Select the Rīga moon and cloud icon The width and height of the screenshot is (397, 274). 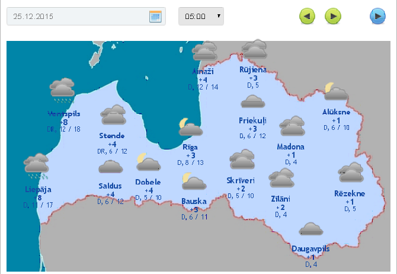click(x=191, y=128)
